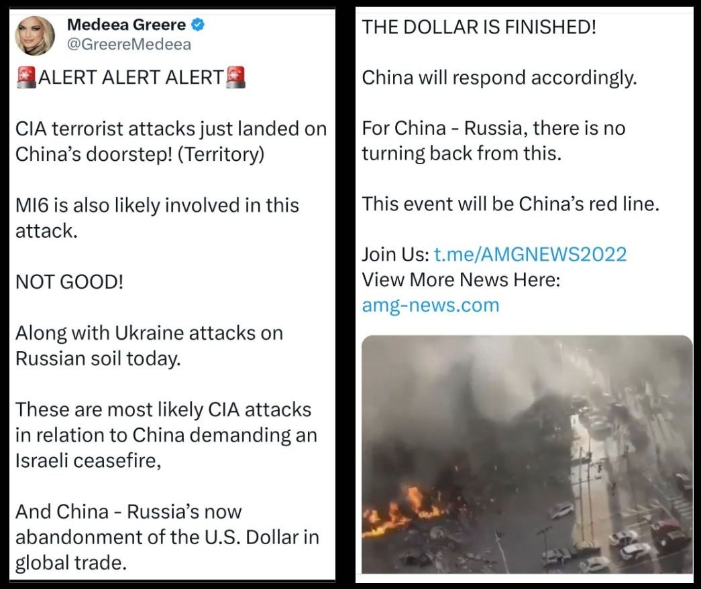
Task: Click the blue verified checkmark badge
Action: tap(198, 25)
